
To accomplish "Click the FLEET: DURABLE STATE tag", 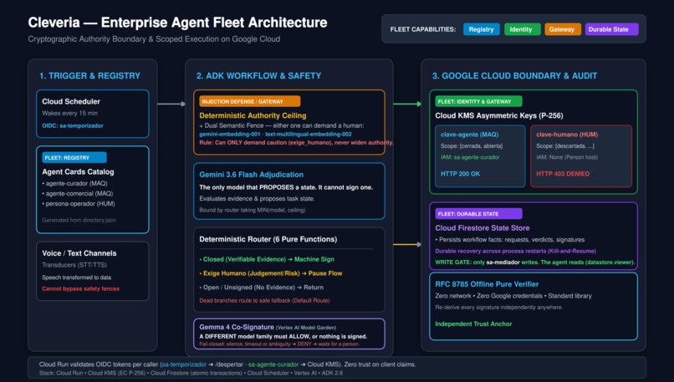I will (x=478, y=213).
